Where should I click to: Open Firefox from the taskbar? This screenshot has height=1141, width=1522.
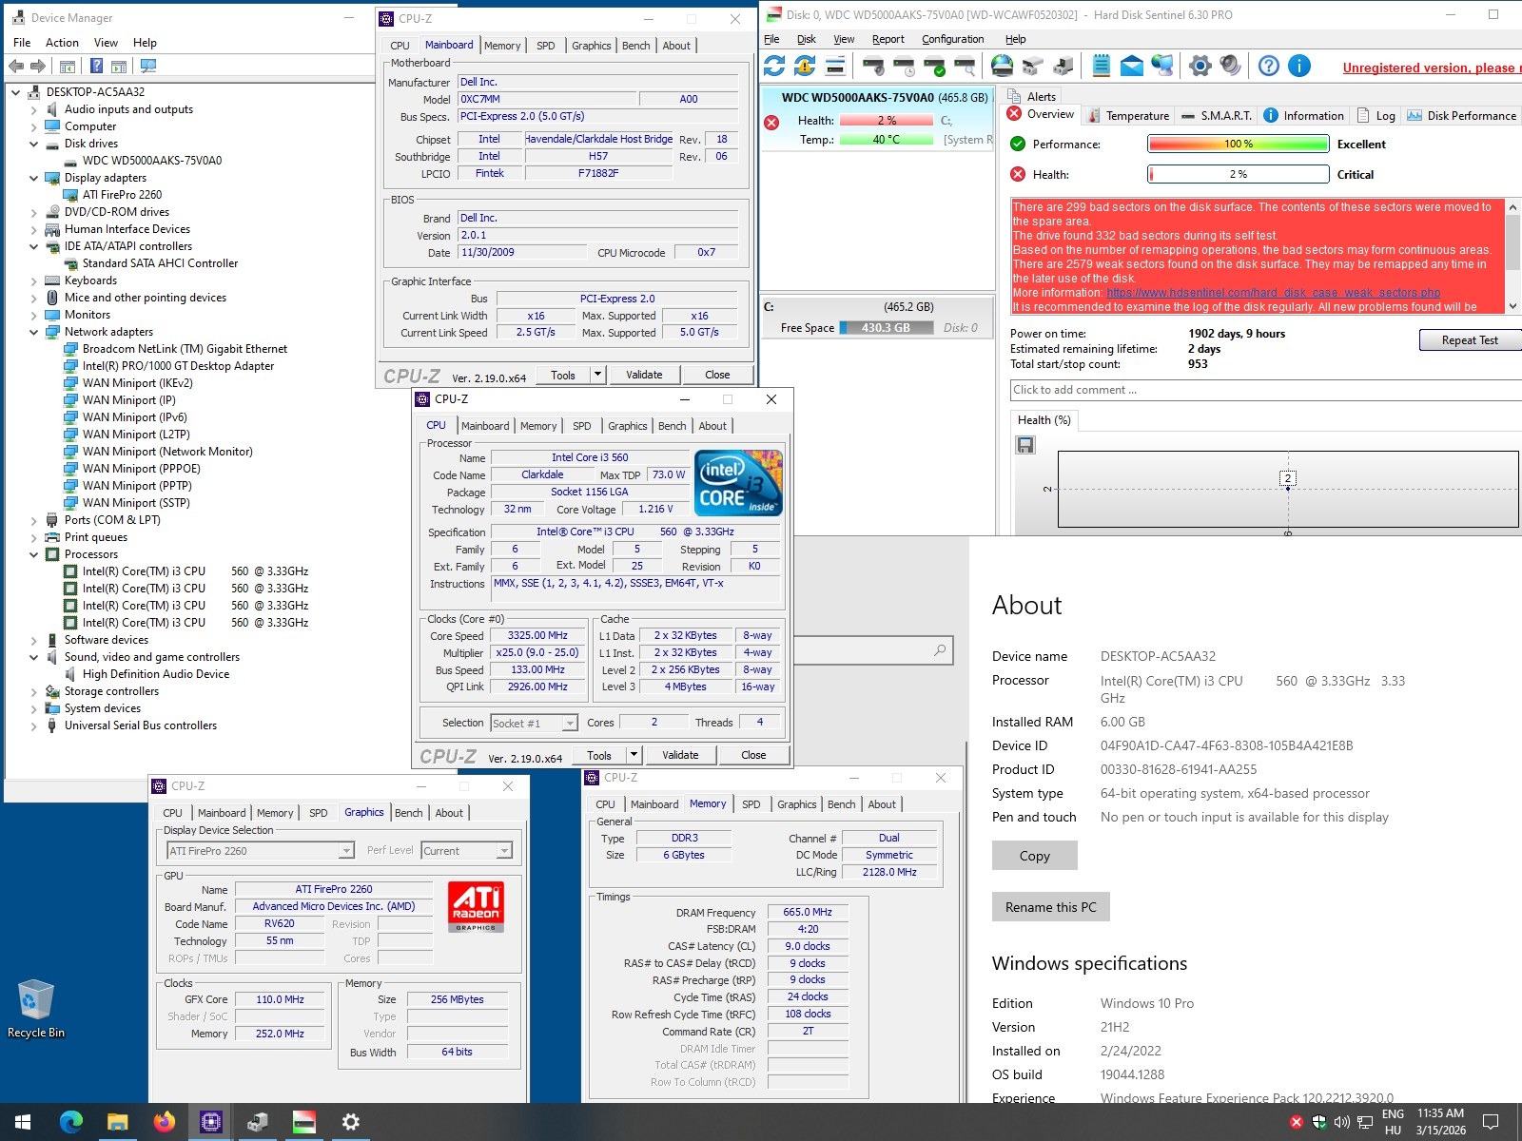coord(164,1122)
